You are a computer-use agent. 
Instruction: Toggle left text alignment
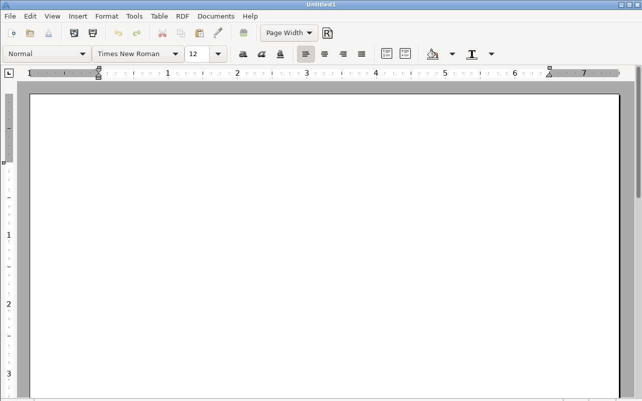306,54
